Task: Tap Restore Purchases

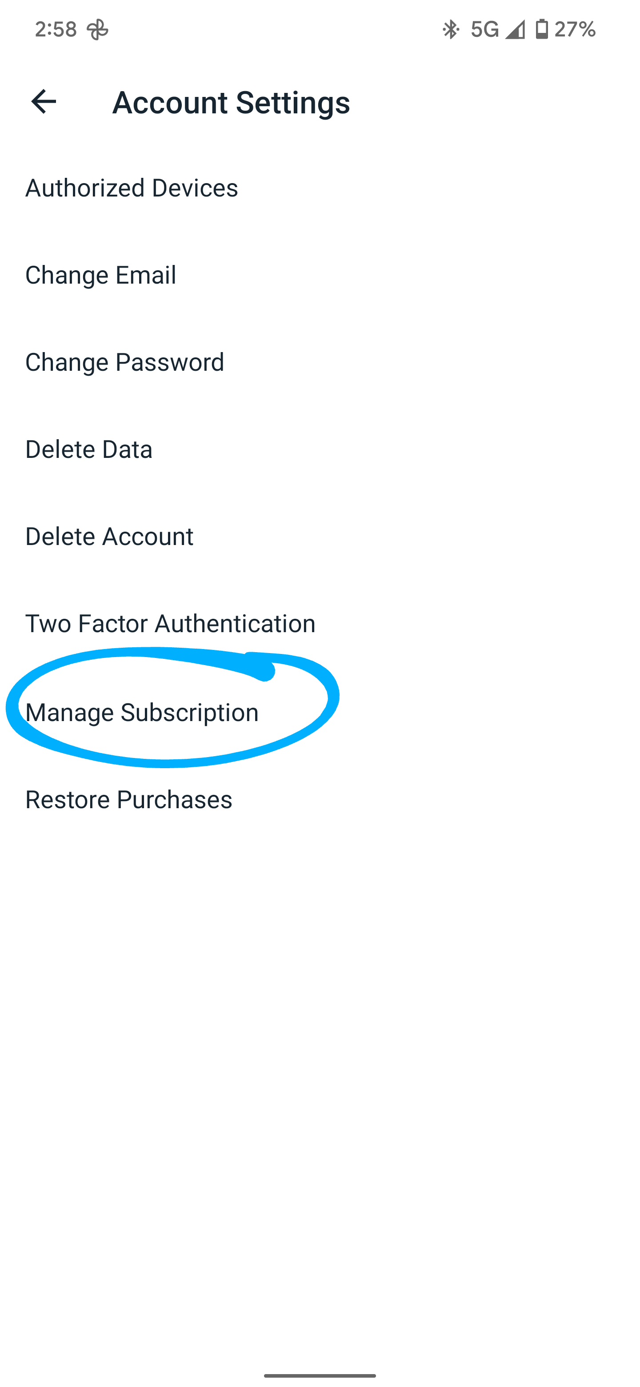Action: tap(128, 800)
